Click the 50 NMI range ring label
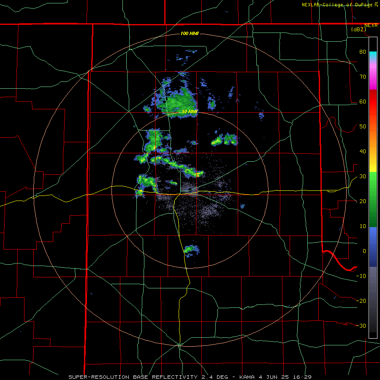This screenshot has height=380, width=380. (190, 111)
